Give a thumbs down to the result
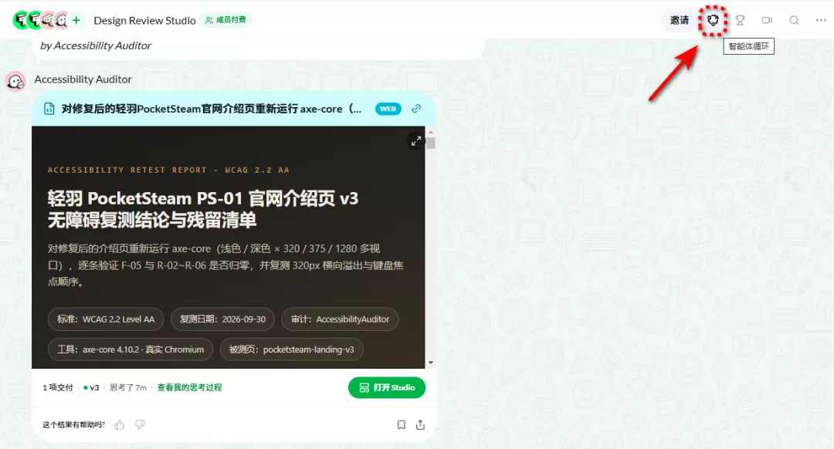 click(140, 424)
